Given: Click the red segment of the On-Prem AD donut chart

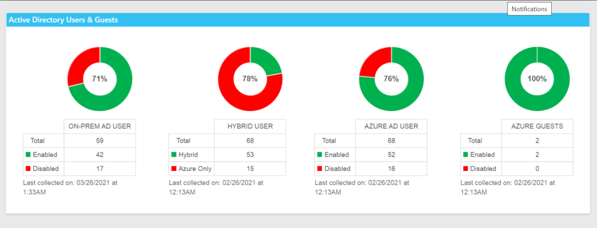Looking at the screenshot, I should click(80, 65).
